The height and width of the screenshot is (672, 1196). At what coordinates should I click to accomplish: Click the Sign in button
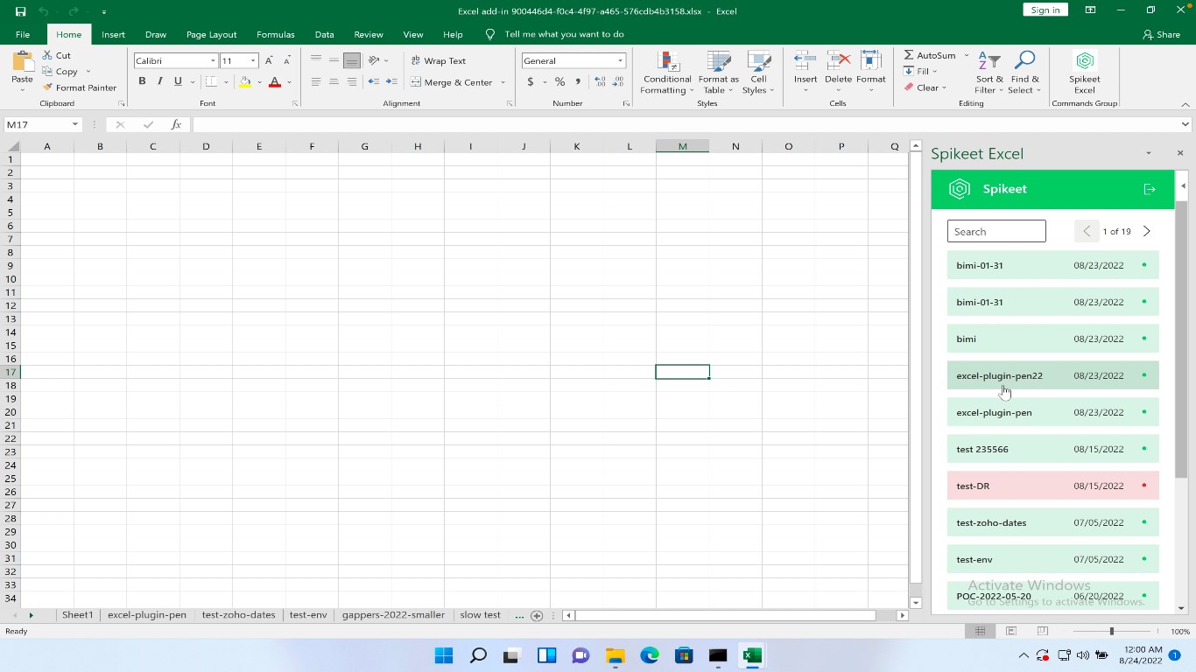click(x=1045, y=10)
